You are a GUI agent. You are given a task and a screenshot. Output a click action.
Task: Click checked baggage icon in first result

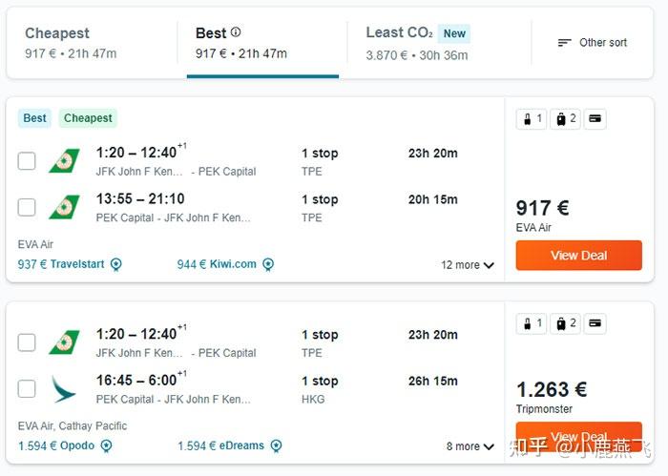[x=565, y=119]
